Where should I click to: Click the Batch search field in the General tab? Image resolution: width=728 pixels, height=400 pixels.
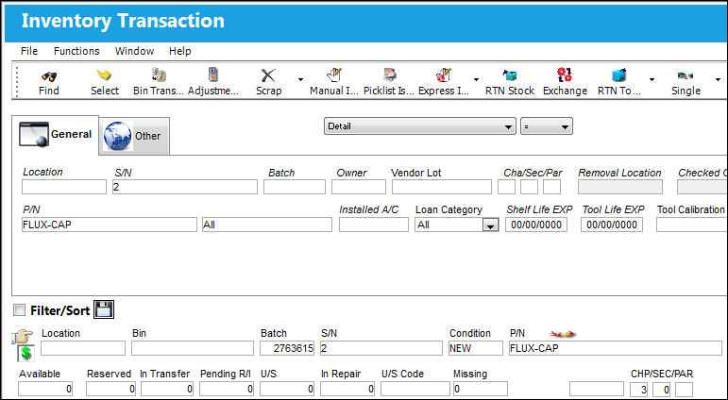pos(295,187)
